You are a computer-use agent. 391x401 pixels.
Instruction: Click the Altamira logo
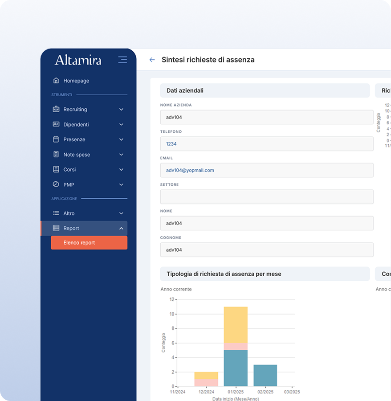pos(78,60)
